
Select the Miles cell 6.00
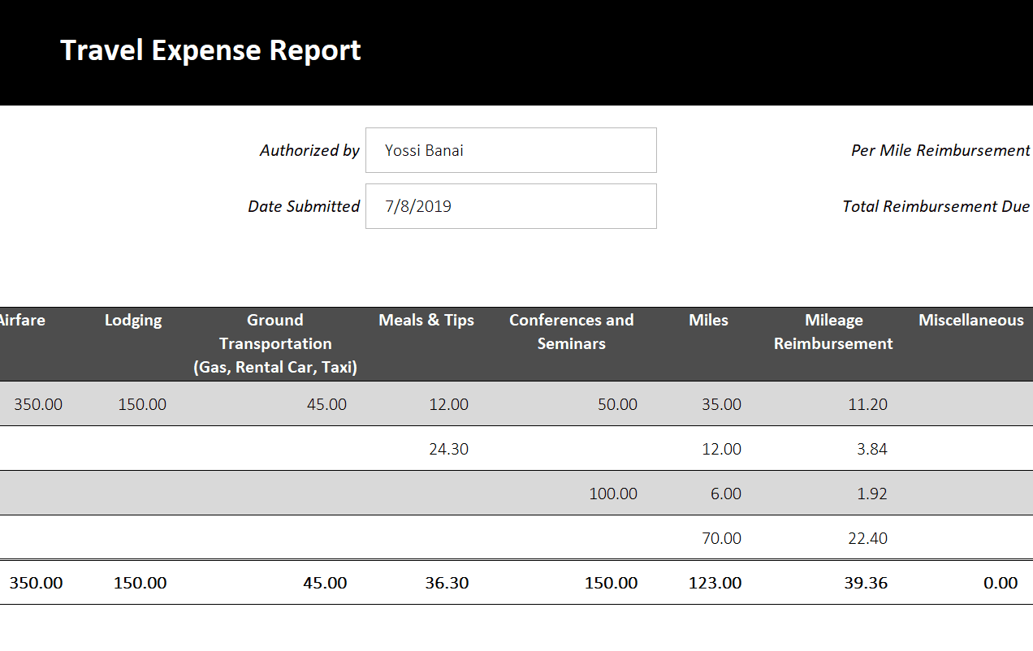pos(726,494)
